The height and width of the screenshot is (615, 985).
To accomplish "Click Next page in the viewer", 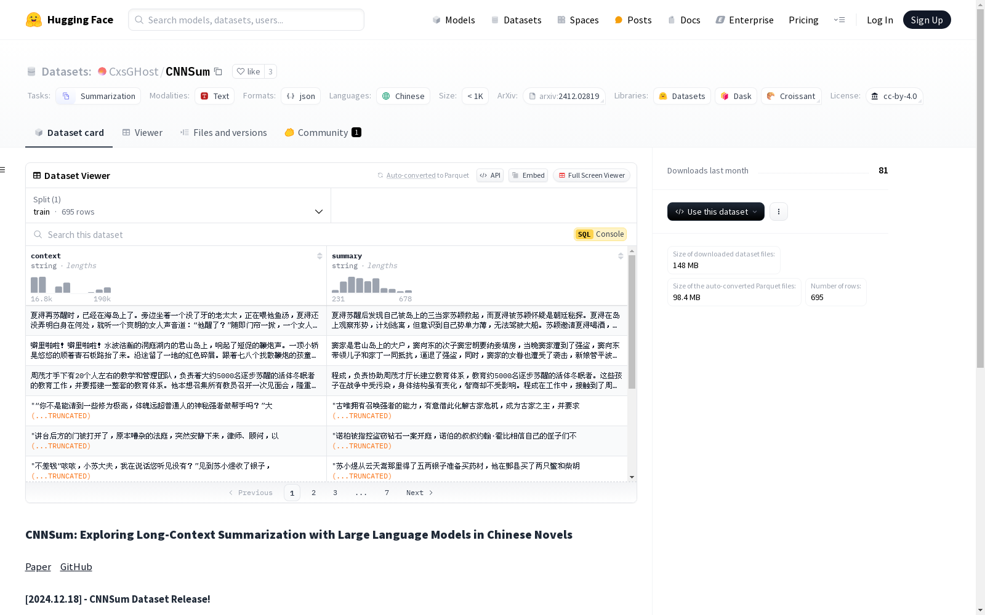I will tap(419, 493).
